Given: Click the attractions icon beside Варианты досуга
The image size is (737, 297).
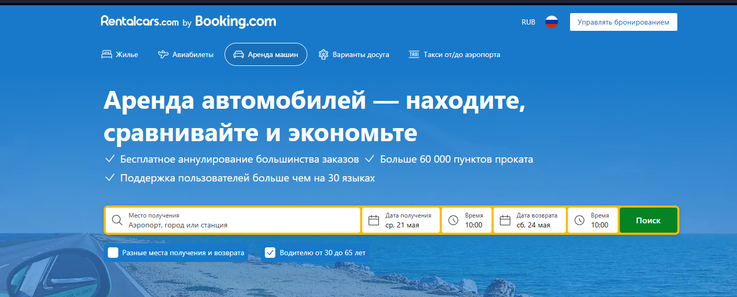Looking at the screenshot, I should [x=323, y=54].
